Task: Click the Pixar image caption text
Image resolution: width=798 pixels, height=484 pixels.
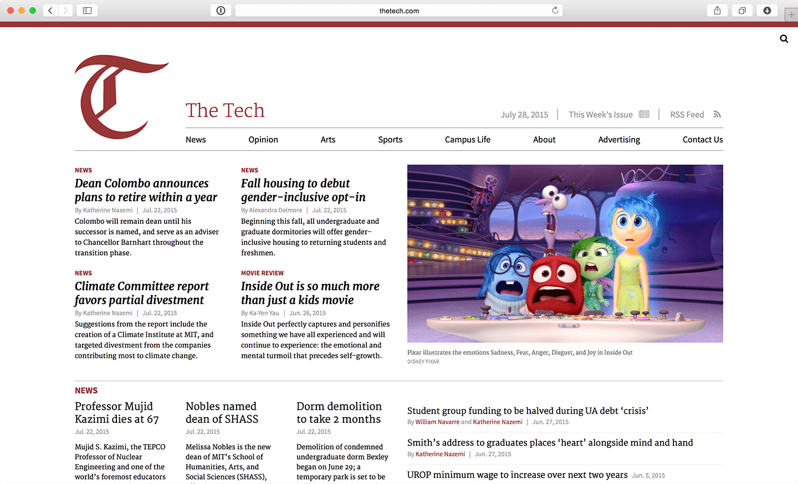Action: point(520,353)
